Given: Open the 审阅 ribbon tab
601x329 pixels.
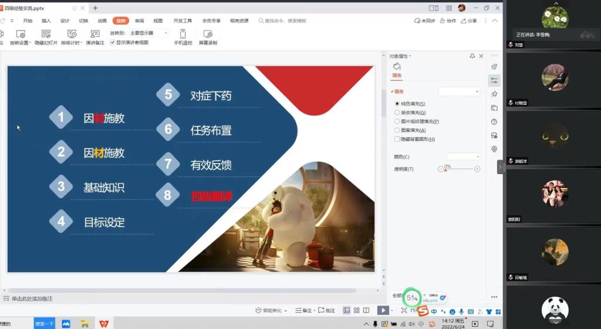Looking at the screenshot, I should [139, 21].
